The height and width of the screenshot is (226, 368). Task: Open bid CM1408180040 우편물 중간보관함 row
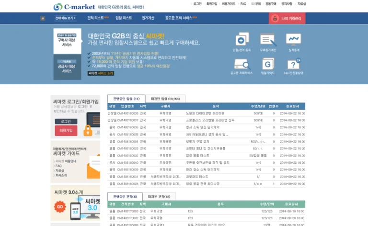pos(207,163)
